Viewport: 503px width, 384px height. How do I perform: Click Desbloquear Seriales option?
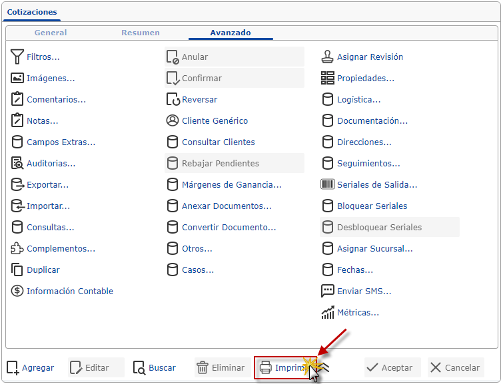(390, 227)
